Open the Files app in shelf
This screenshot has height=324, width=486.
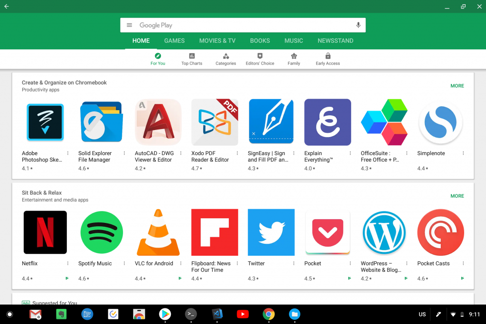click(x=294, y=314)
